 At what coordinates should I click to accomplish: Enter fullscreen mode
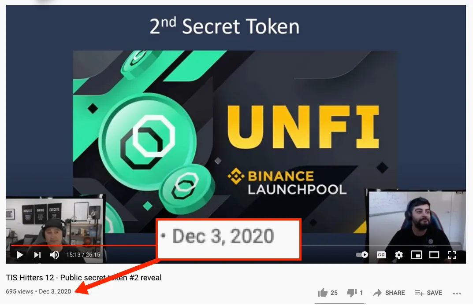point(451,255)
